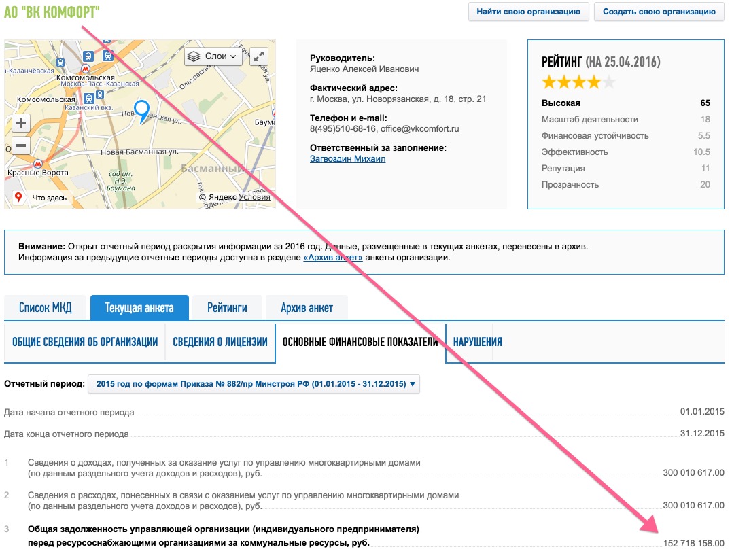Screen dimensions: 732x558
Task: Zoom in the map with plus button
Action: (21, 123)
